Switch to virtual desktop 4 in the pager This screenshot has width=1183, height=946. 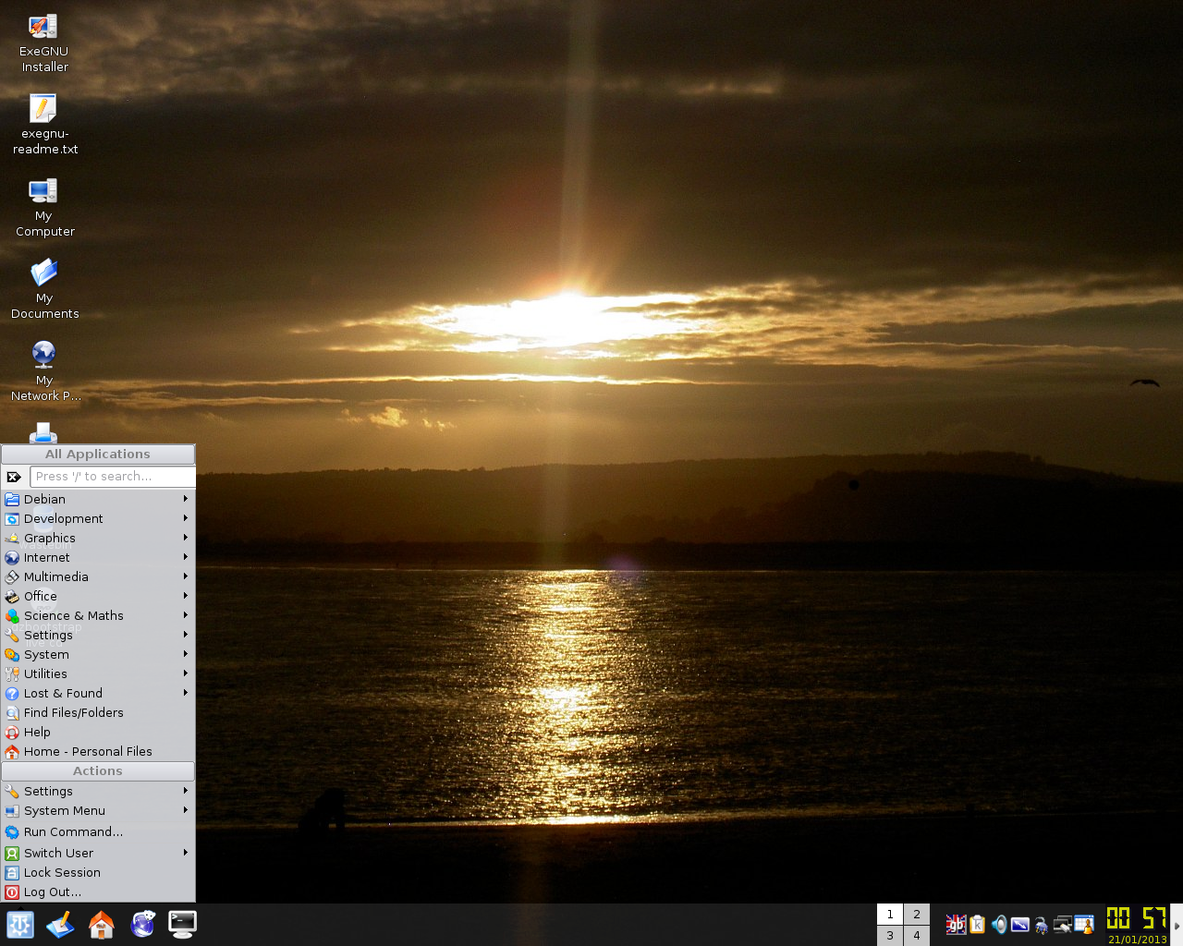[x=917, y=935]
